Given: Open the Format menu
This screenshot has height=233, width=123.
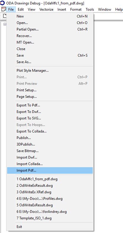Looking at the screenshot, I should tap(76, 9).
